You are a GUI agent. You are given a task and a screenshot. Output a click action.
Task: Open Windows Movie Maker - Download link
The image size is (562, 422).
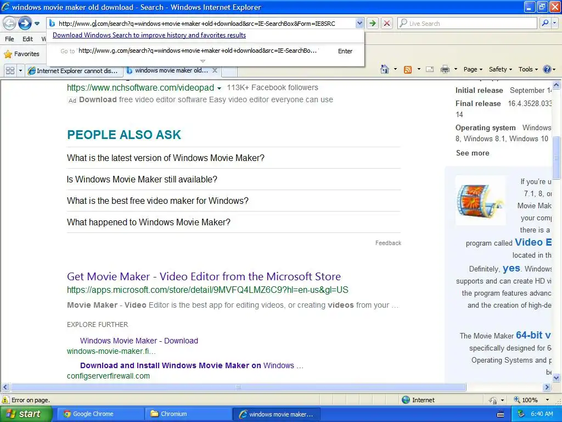click(x=139, y=341)
